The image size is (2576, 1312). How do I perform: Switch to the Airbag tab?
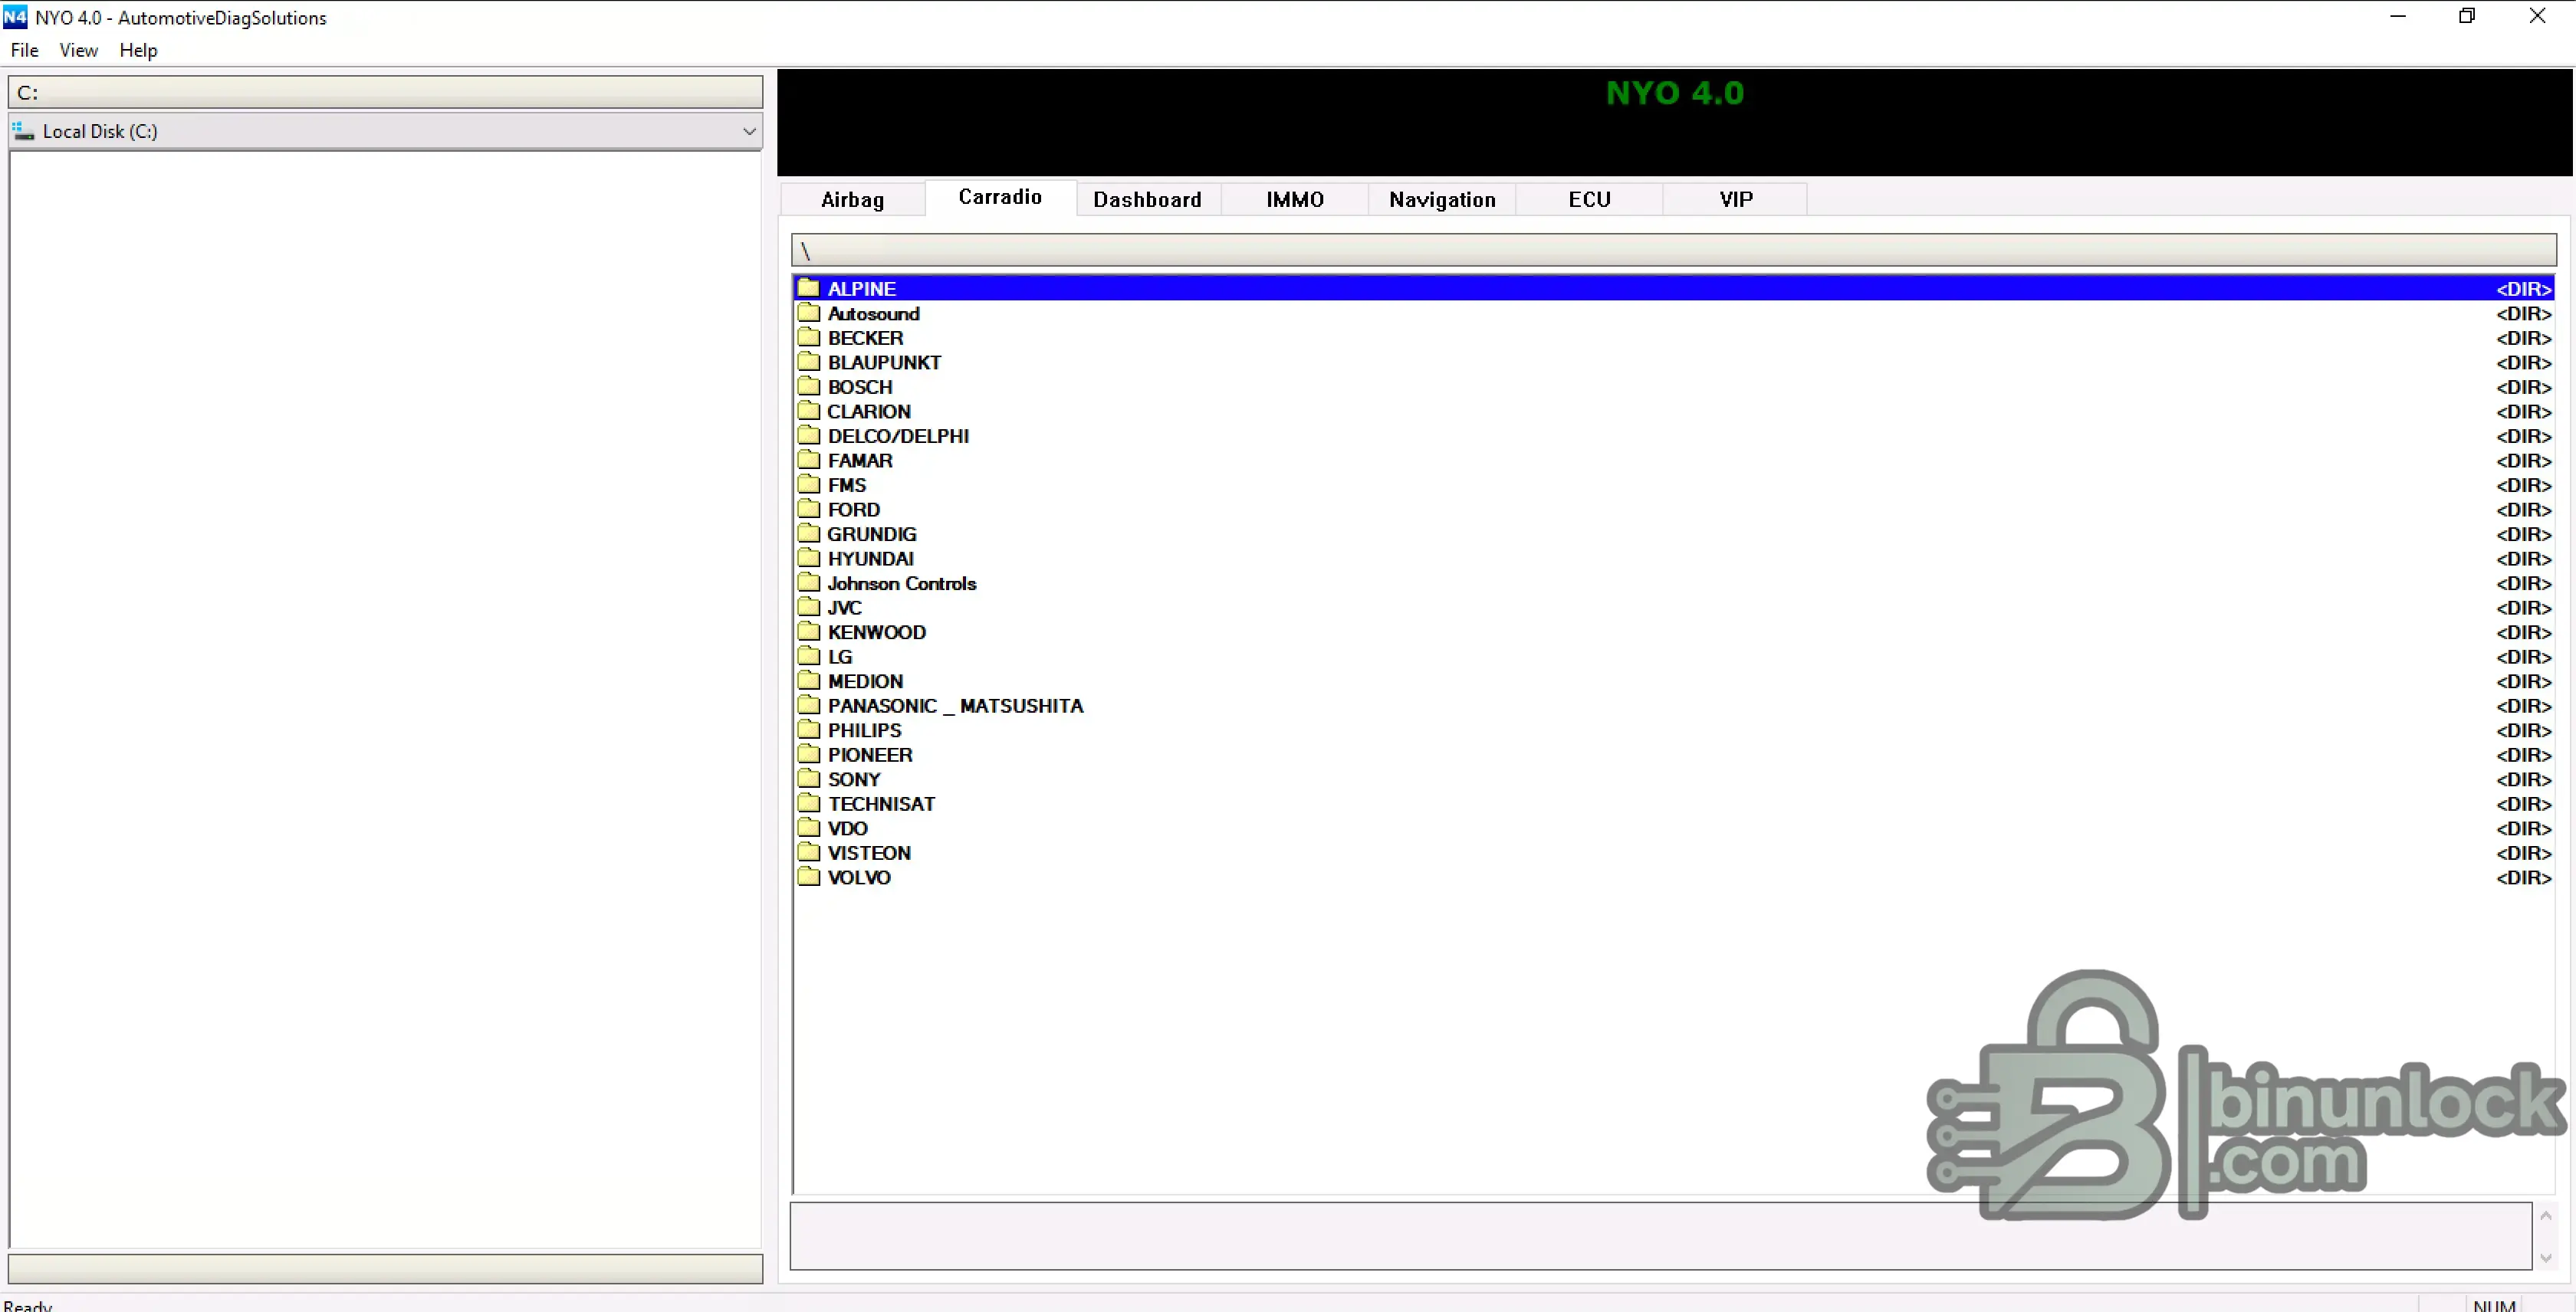[852, 198]
